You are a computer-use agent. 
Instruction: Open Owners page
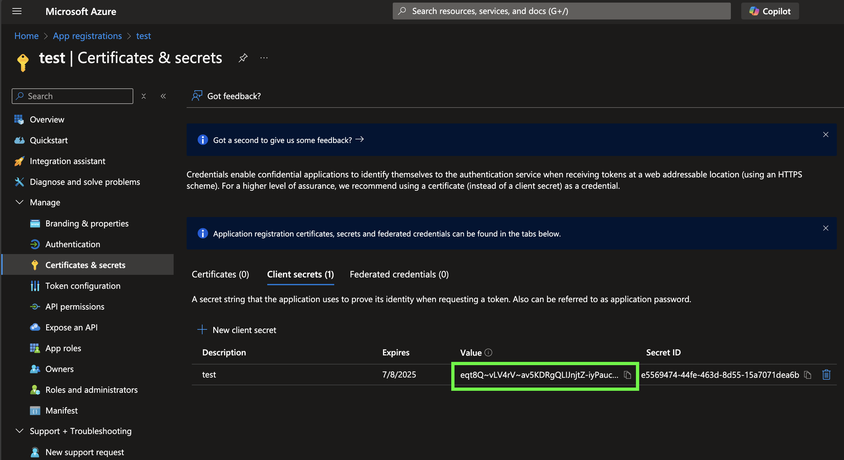pos(59,369)
